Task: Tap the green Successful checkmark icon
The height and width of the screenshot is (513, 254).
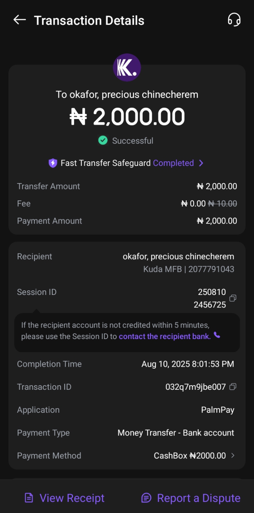Action: 103,141
